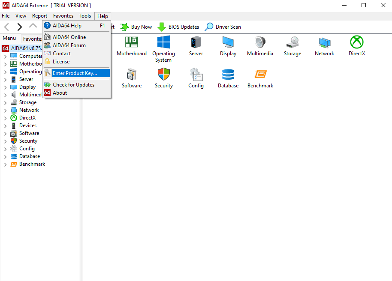Select Server in the sidebar tree

click(26, 79)
